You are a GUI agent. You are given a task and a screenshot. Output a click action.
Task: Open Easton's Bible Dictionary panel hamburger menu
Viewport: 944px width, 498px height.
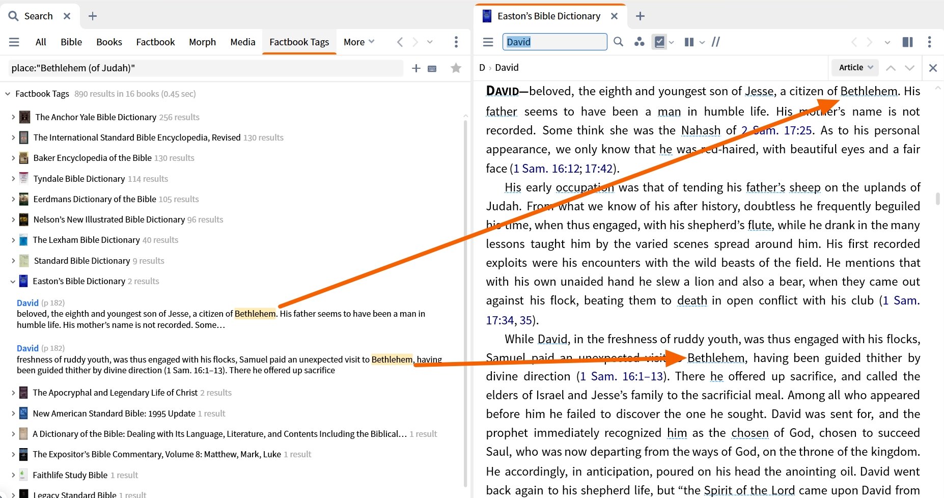click(x=488, y=42)
